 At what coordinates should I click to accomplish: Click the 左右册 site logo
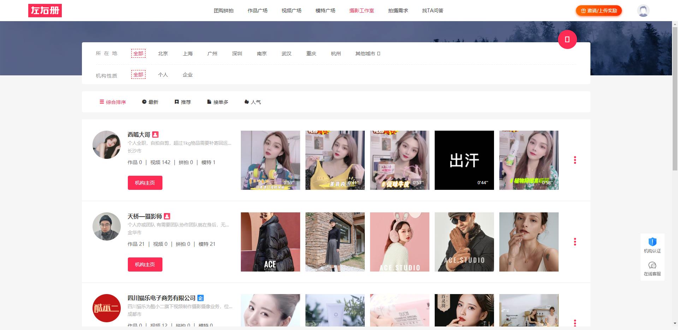pos(45,11)
